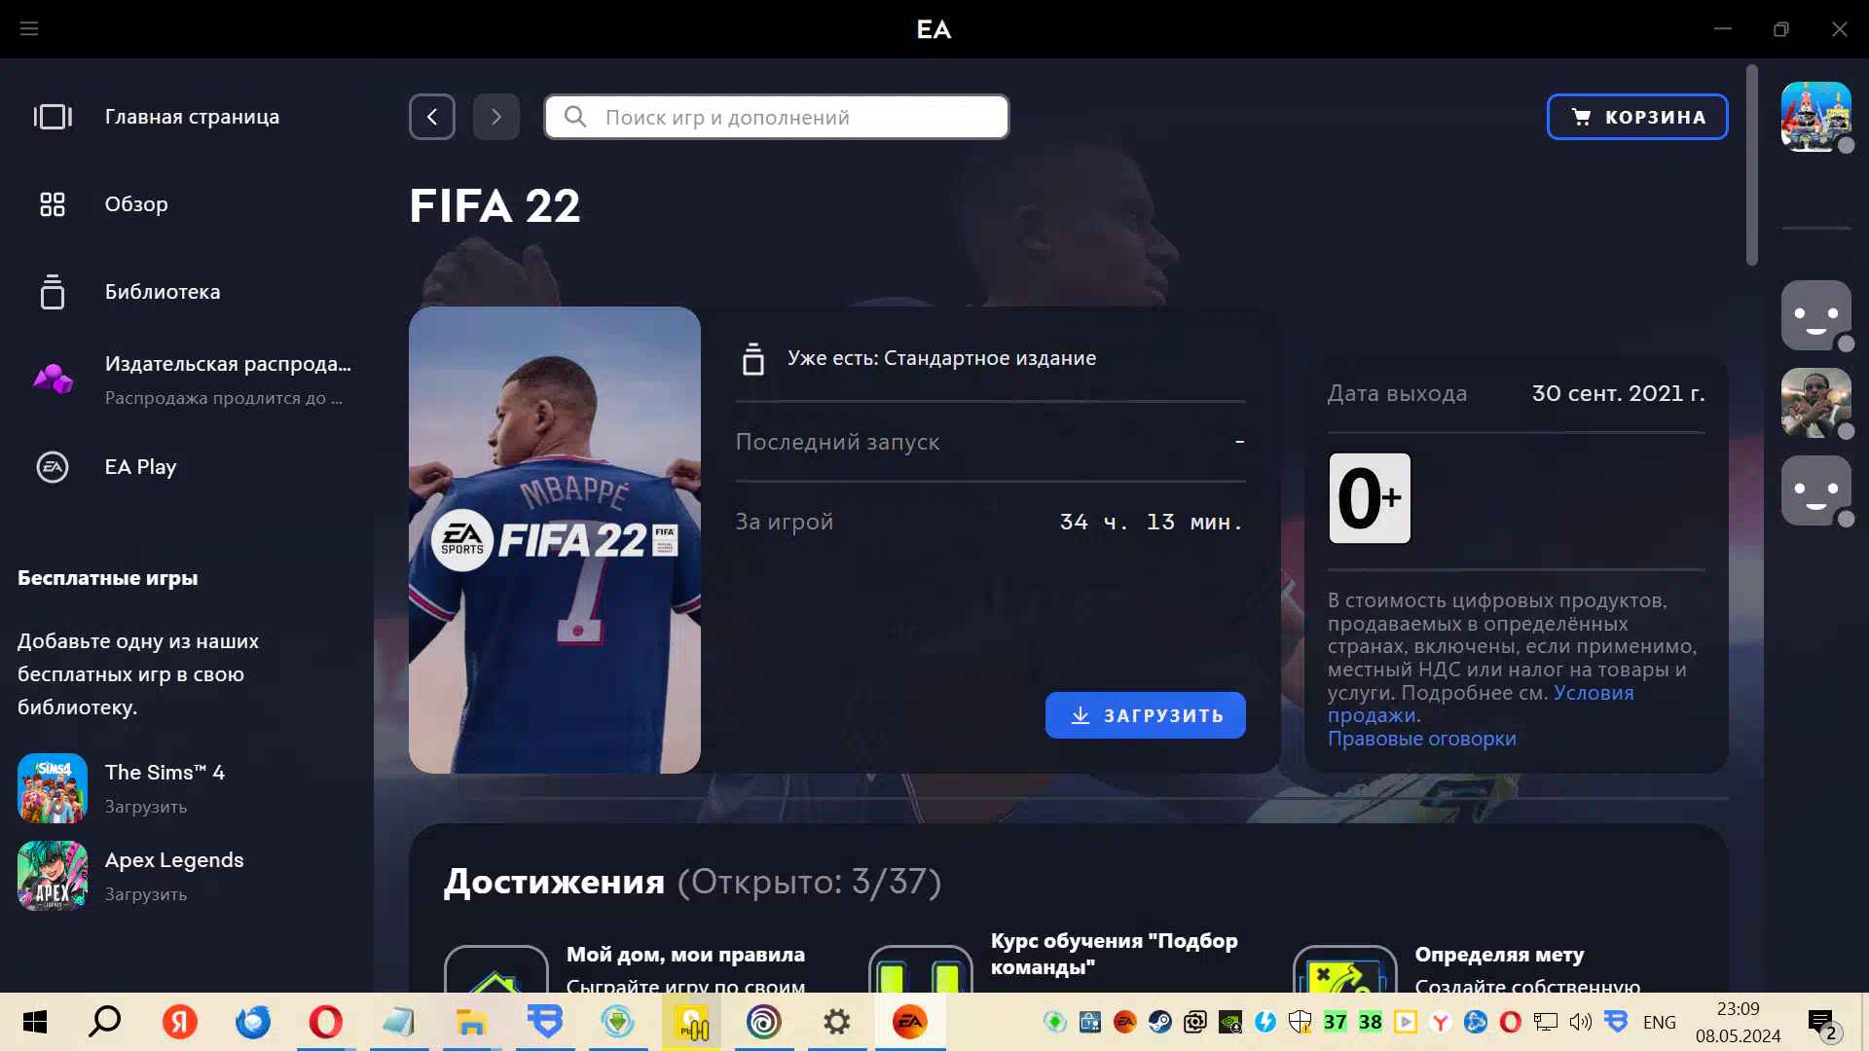
Task: Click the EA app icon on taskbar
Action: (910, 1022)
